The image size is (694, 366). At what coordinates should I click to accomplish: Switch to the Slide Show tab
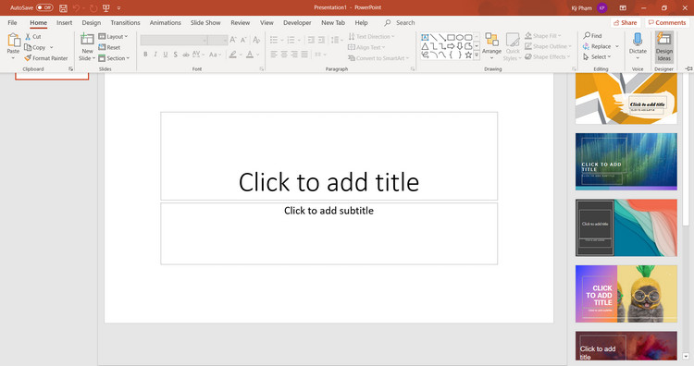(x=205, y=22)
